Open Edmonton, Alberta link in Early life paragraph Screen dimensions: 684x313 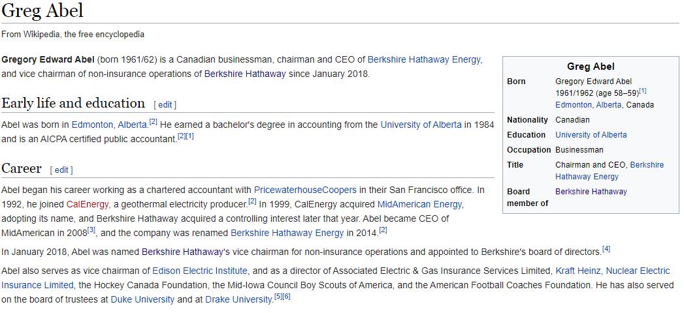point(110,125)
